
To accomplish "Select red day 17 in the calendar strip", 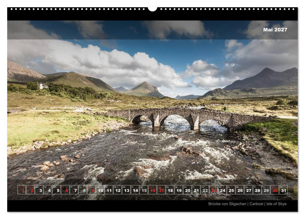I will [x=161, y=190].
